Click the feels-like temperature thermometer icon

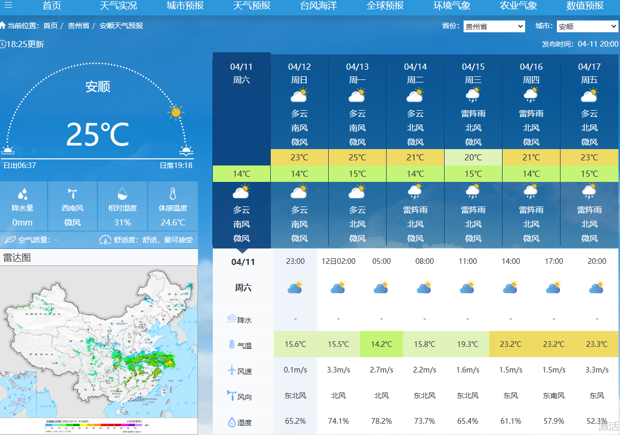(172, 194)
